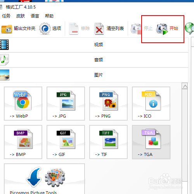Click the scroll up arrow of format list
Viewport: 194px width, 194px height.
185,86
